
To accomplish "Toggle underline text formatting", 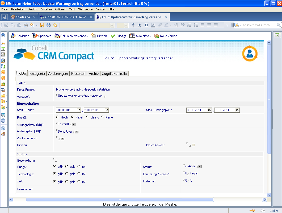I will (x=146, y=25).
